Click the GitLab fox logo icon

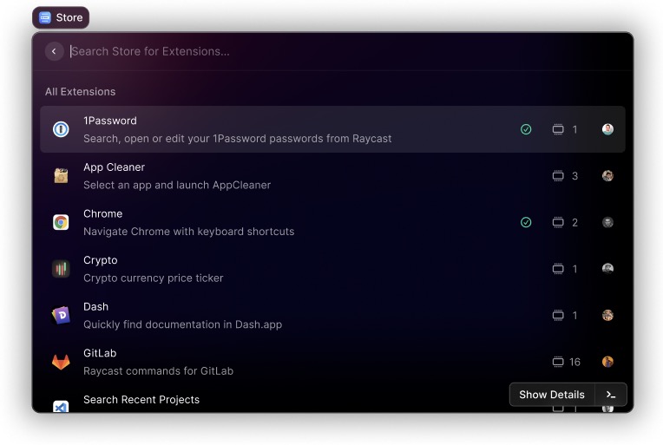point(61,362)
